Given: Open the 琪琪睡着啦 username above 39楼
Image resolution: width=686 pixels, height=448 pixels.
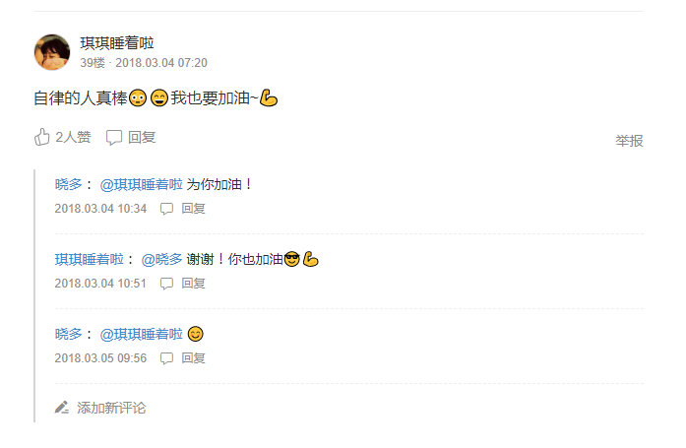Looking at the screenshot, I should pos(117,43).
